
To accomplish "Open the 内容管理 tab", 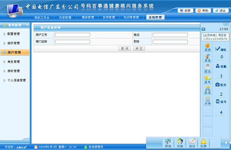I will point(65,18).
